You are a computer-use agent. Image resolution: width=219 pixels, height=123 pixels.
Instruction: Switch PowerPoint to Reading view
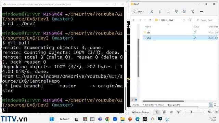coord(171,112)
